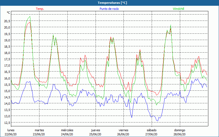Click the 12,5 value on the y-axis
This screenshot has width=219, height=137.
coord(7,122)
